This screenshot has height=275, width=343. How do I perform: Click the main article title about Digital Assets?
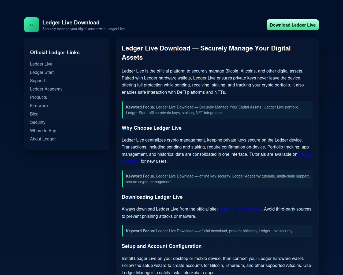[x=206, y=53]
